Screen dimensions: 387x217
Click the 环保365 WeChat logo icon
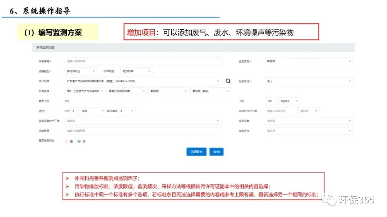point(329,199)
